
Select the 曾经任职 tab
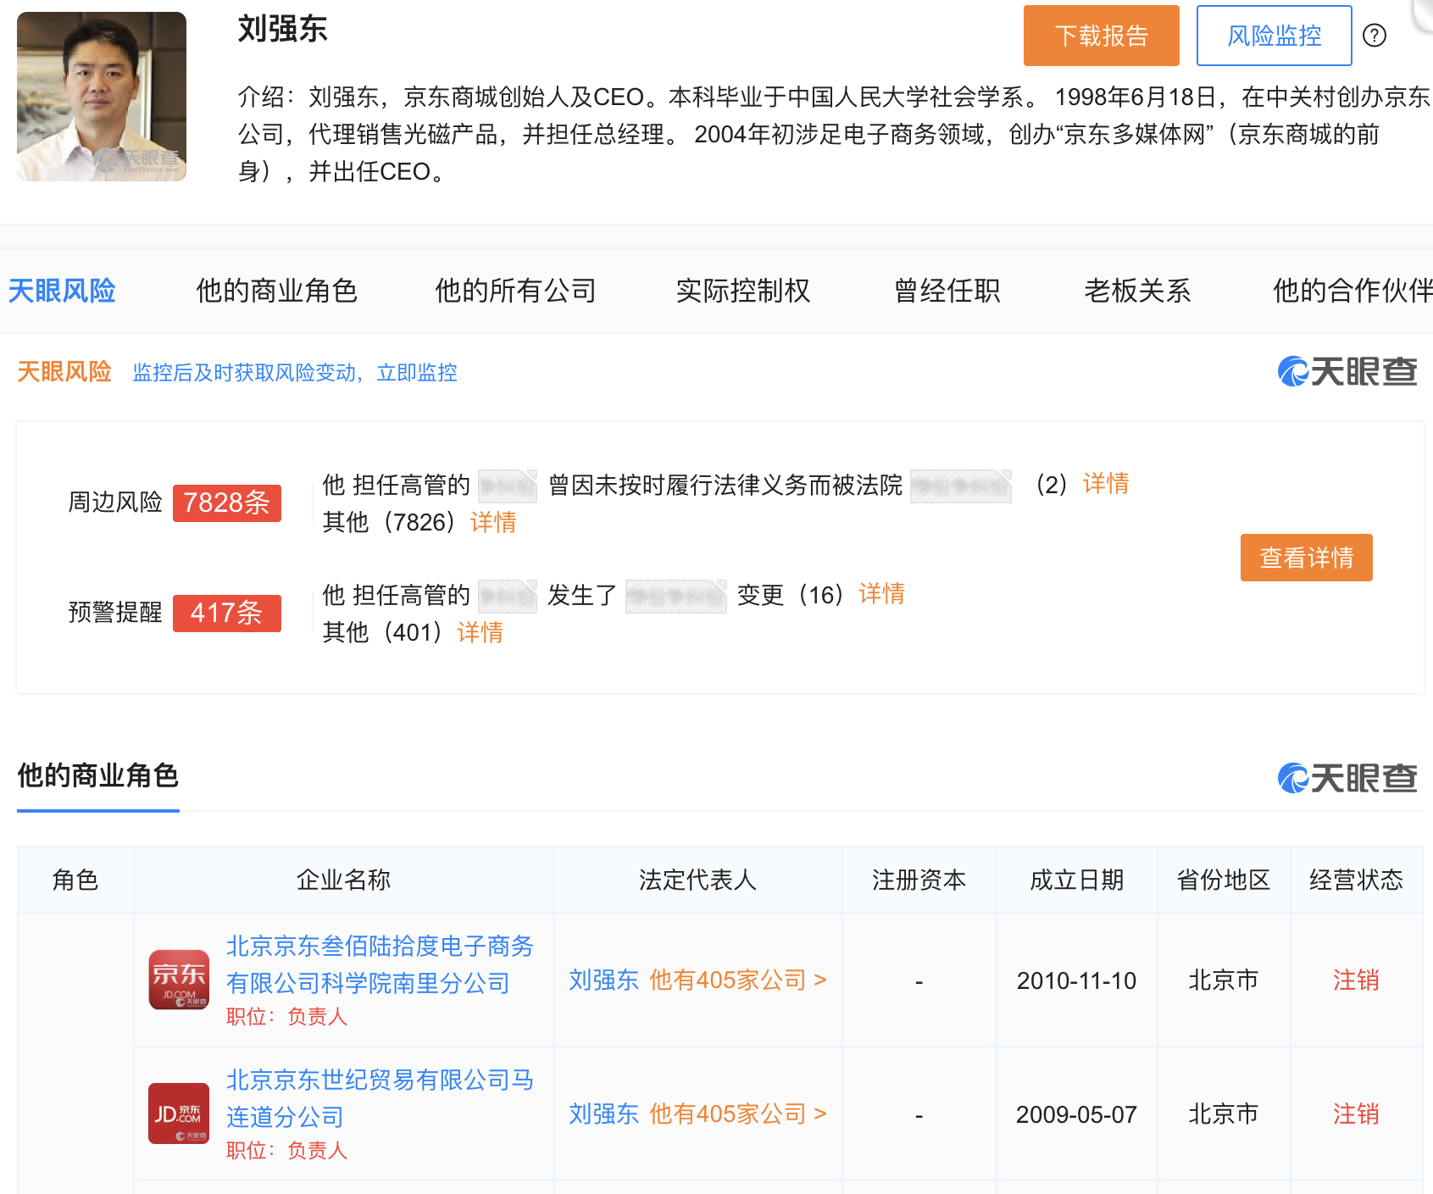pyautogui.click(x=947, y=291)
